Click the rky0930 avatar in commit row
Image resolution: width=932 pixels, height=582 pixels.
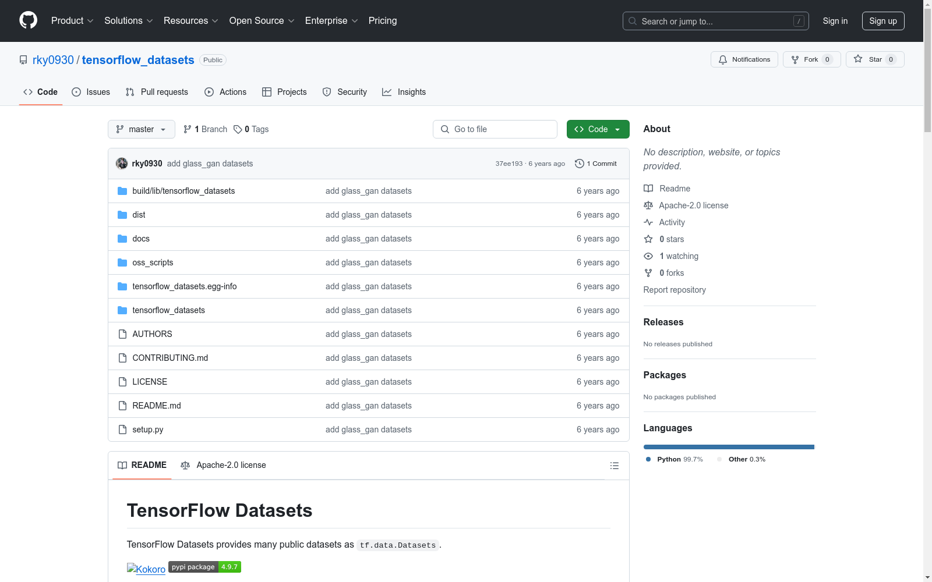click(122, 164)
